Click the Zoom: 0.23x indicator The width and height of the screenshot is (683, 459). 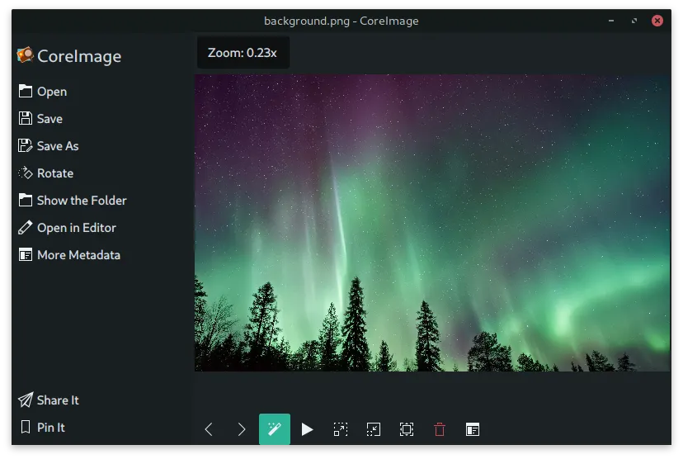click(x=243, y=53)
